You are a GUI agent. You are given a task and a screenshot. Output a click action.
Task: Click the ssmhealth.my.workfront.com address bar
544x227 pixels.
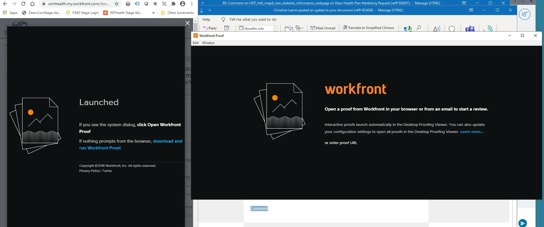79,4
